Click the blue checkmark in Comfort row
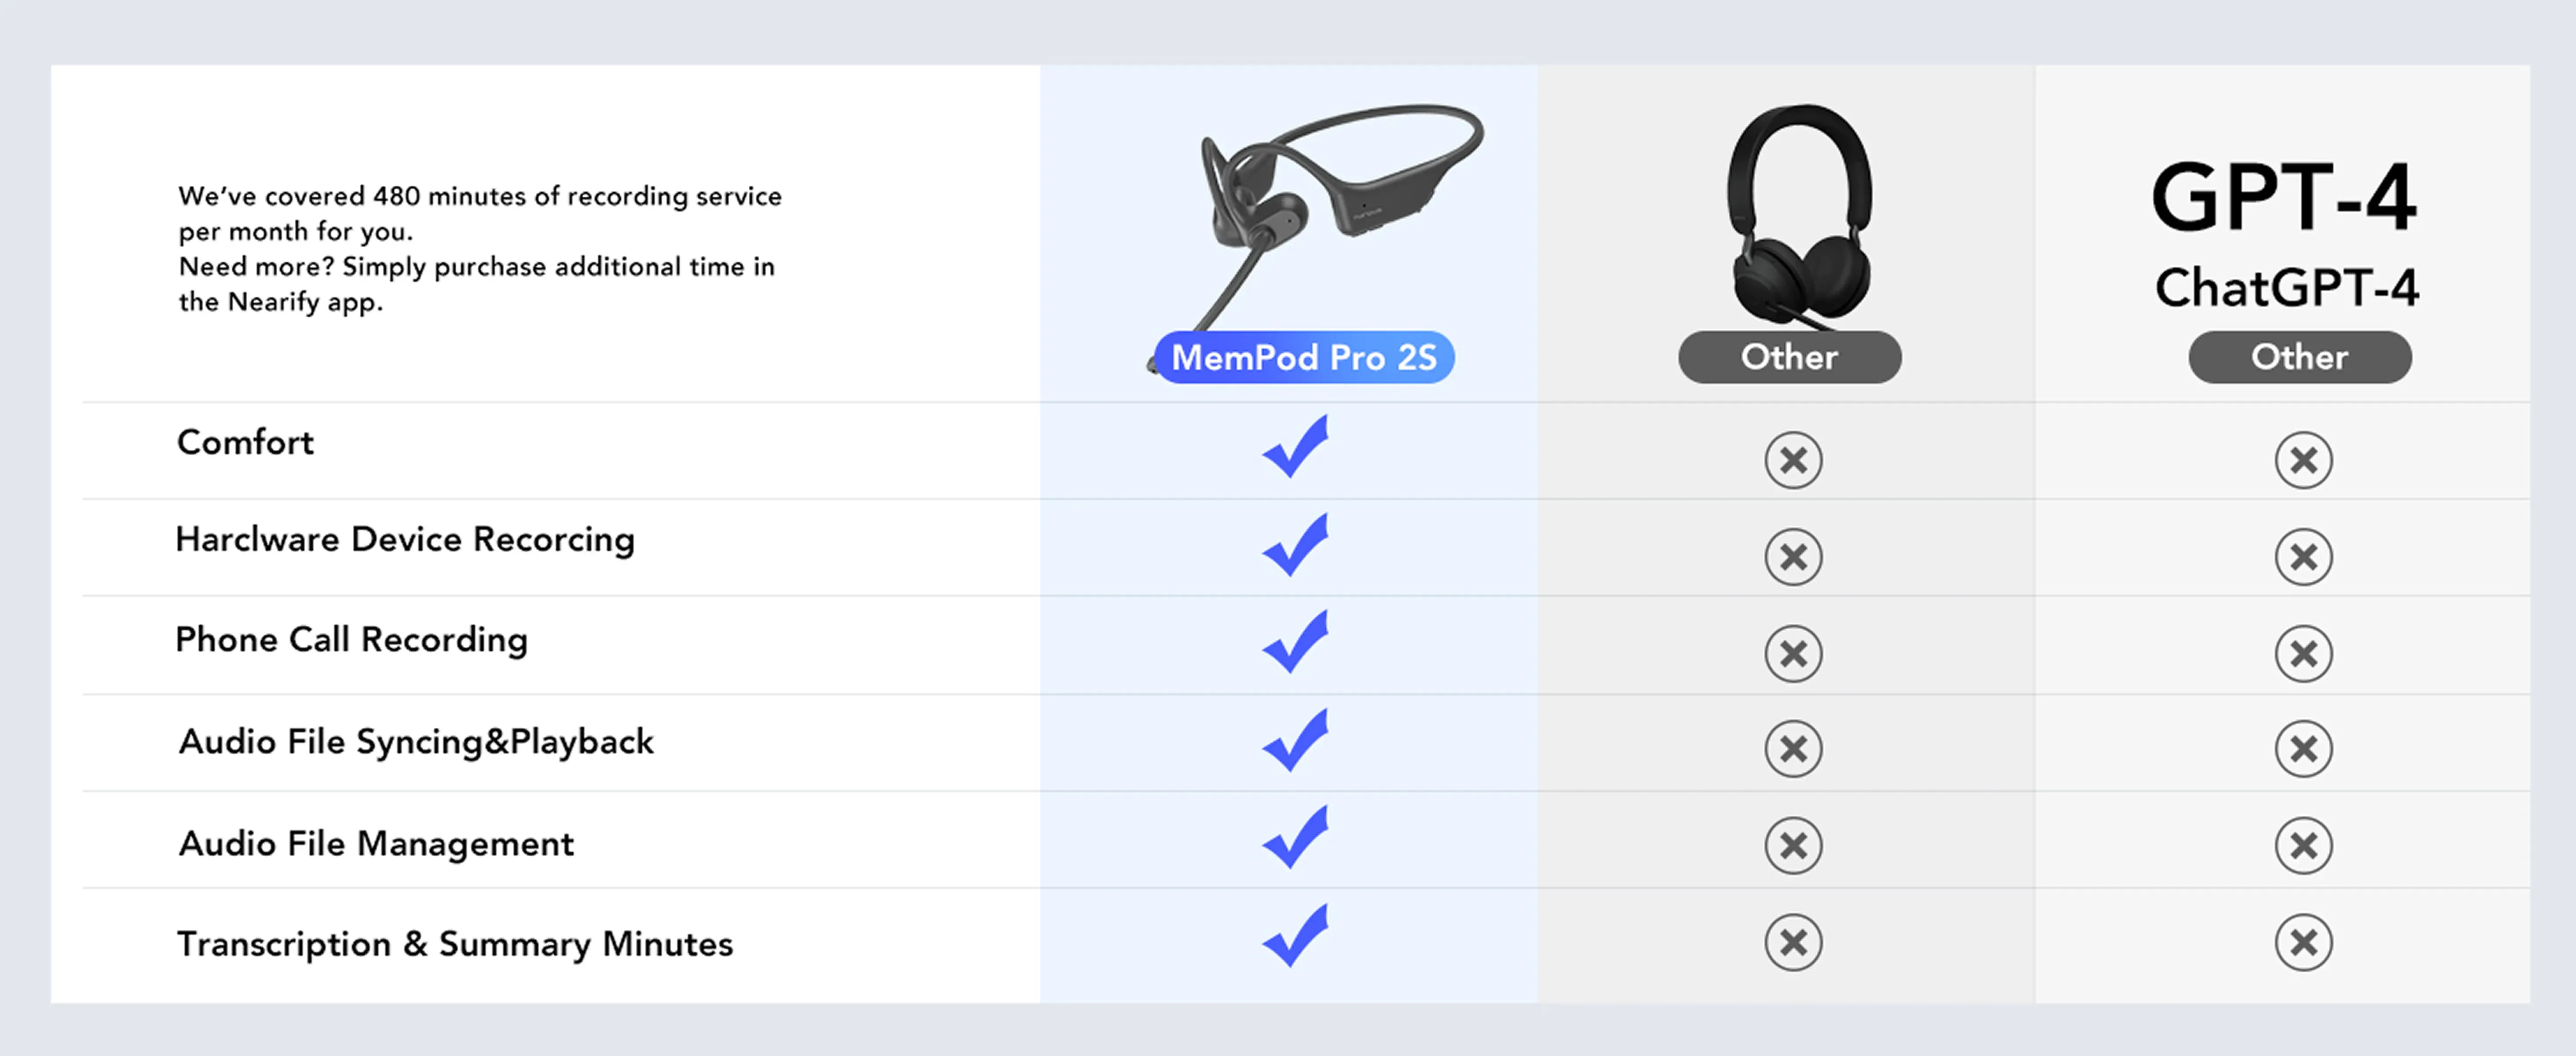The width and height of the screenshot is (2576, 1056). (1296, 446)
